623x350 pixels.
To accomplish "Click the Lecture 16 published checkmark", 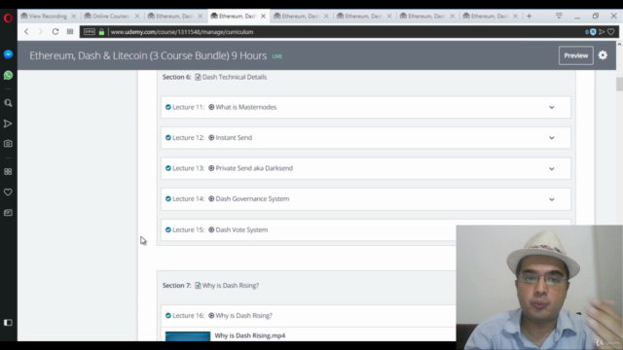I will pyautogui.click(x=168, y=315).
